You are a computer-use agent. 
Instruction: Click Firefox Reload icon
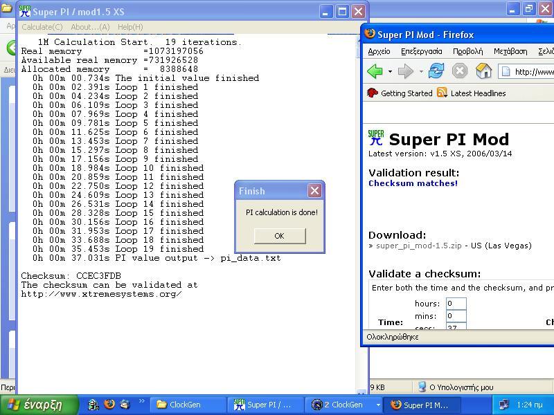[x=436, y=71]
